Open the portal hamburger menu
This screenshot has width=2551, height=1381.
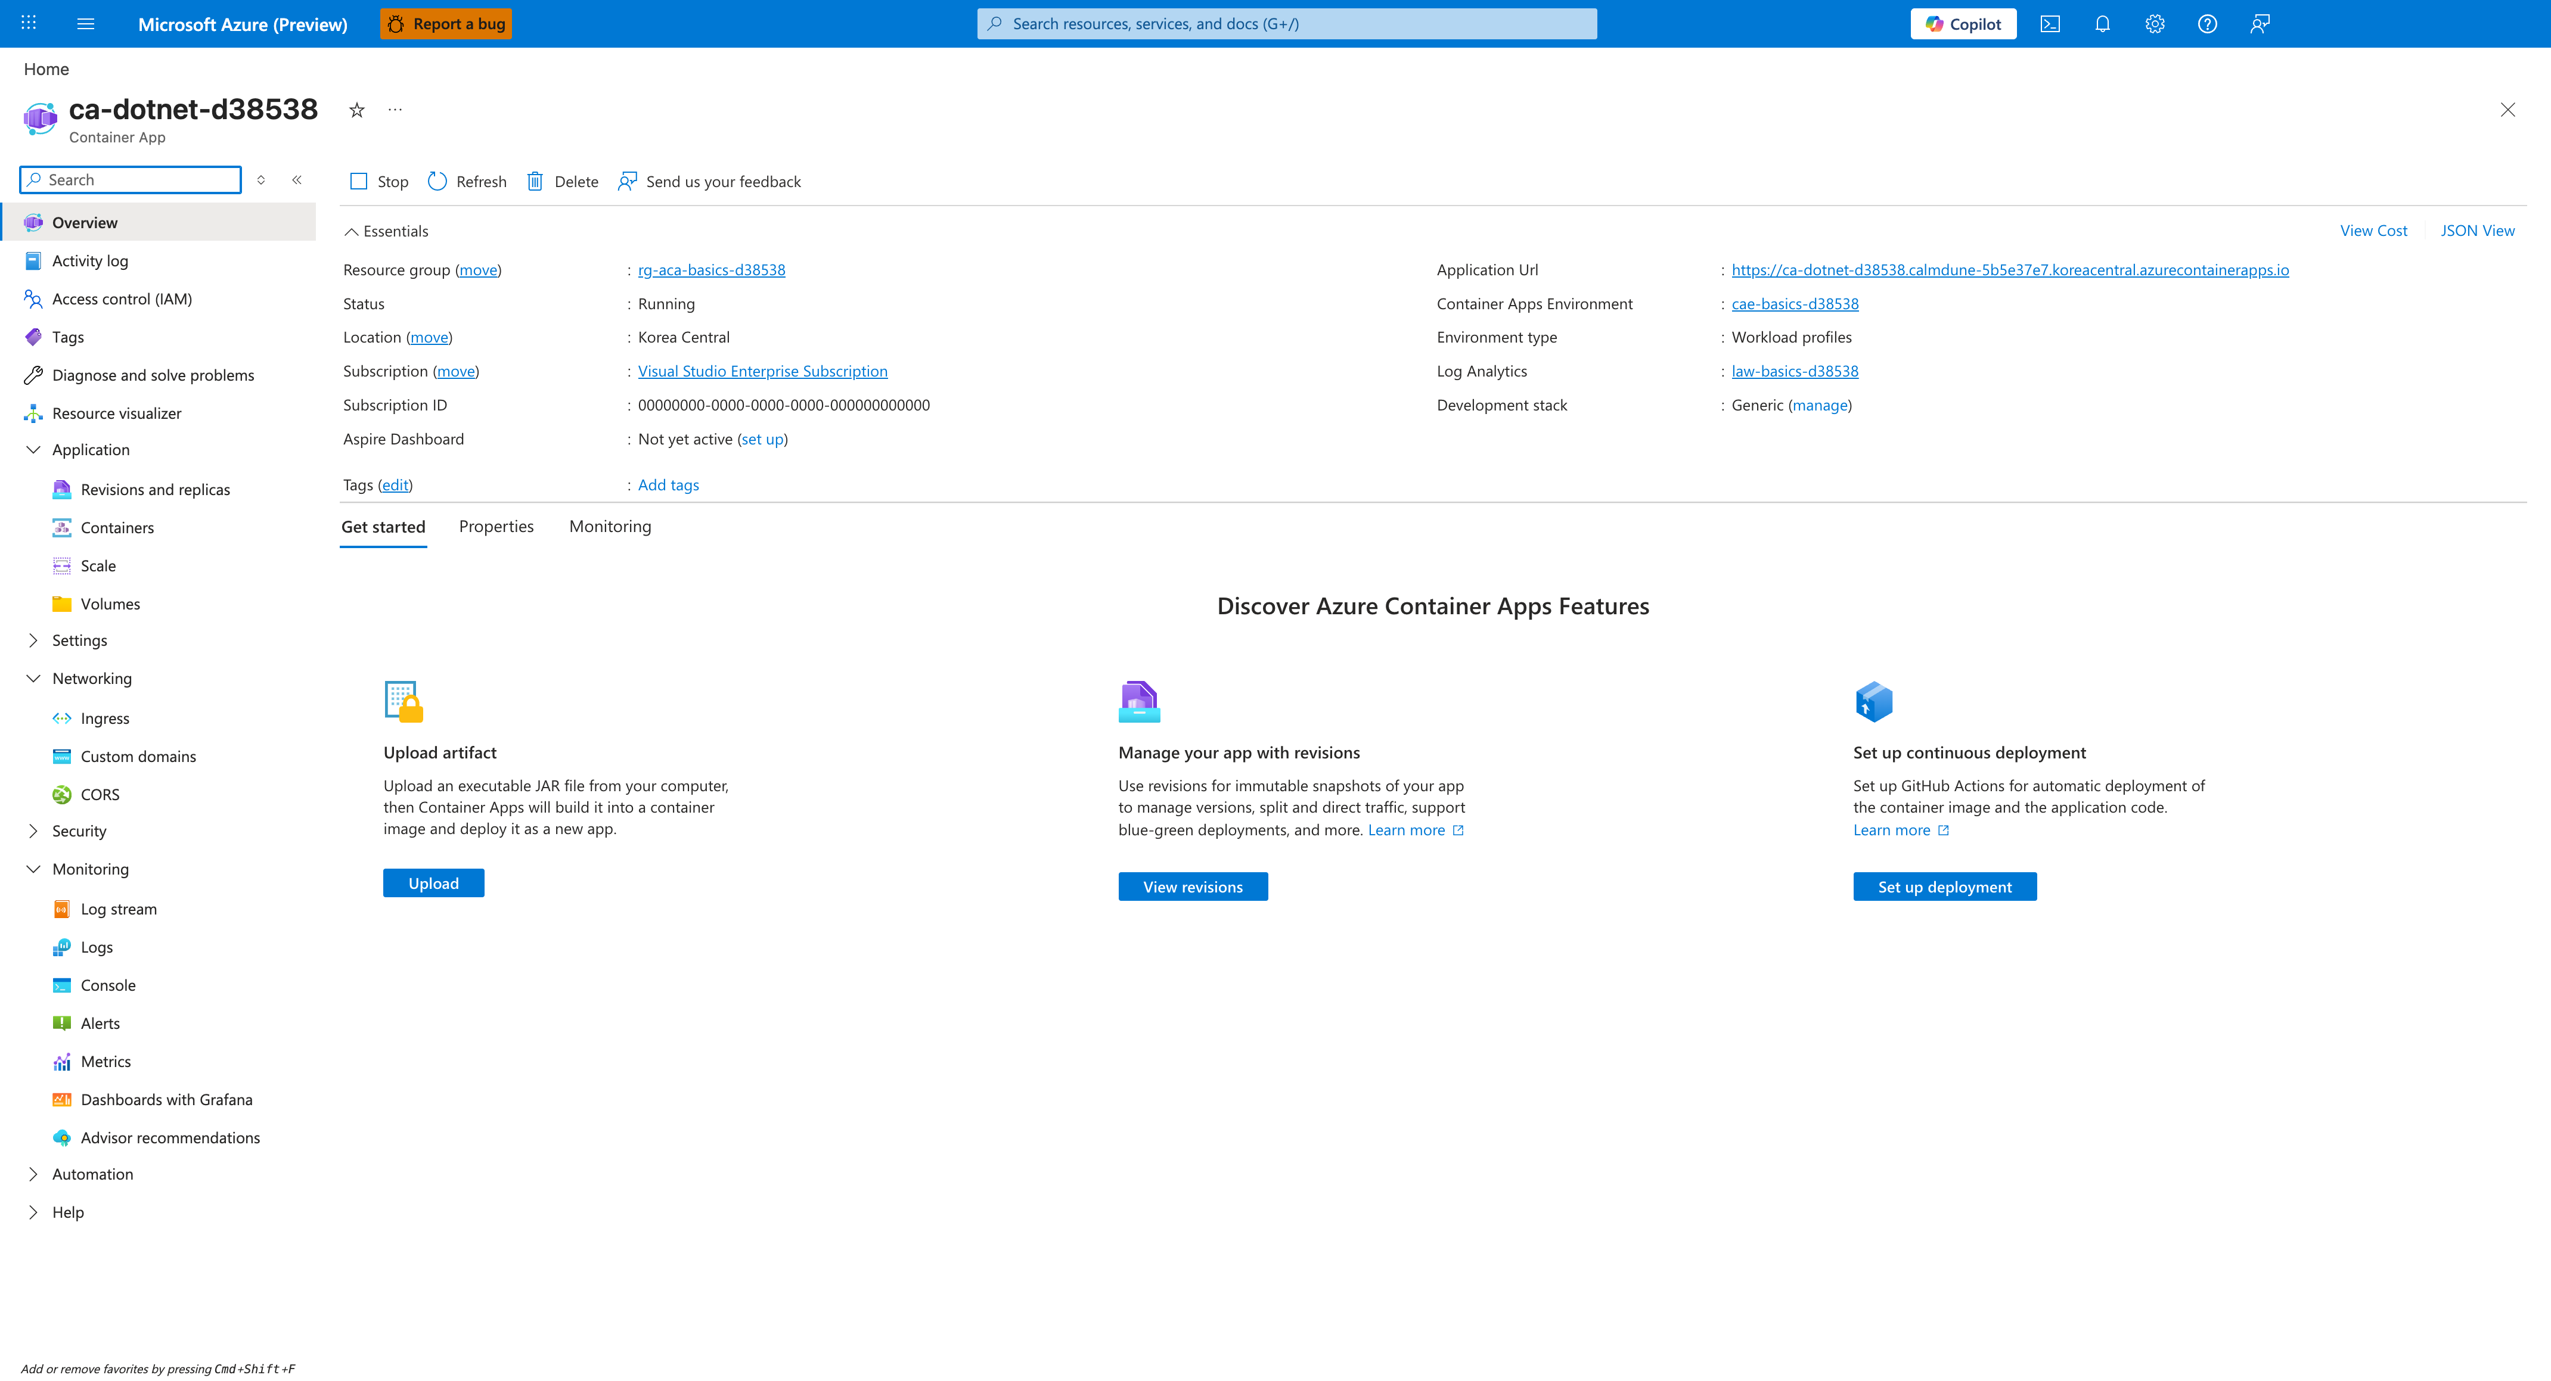86,24
